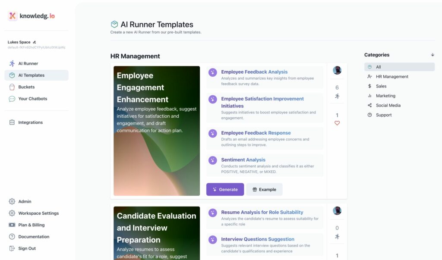Click the sparkle icon beside Employee Feedback Analysis

213,72
